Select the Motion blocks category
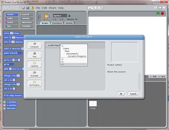 point(12,15)
